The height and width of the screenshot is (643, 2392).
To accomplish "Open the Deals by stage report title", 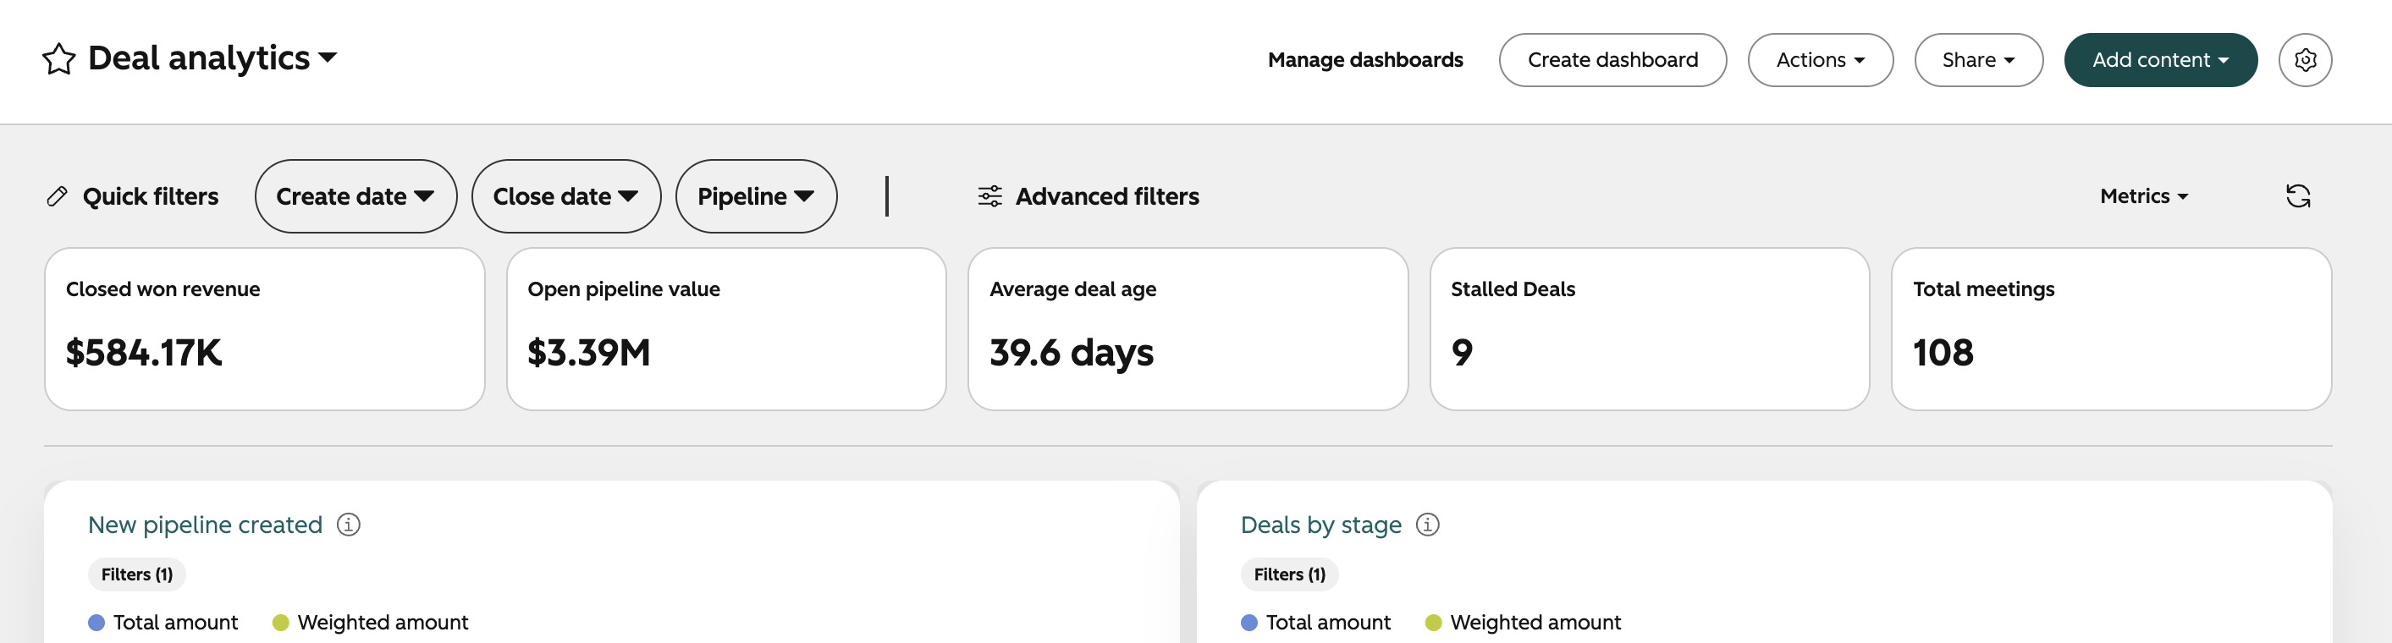I will tap(1320, 525).
